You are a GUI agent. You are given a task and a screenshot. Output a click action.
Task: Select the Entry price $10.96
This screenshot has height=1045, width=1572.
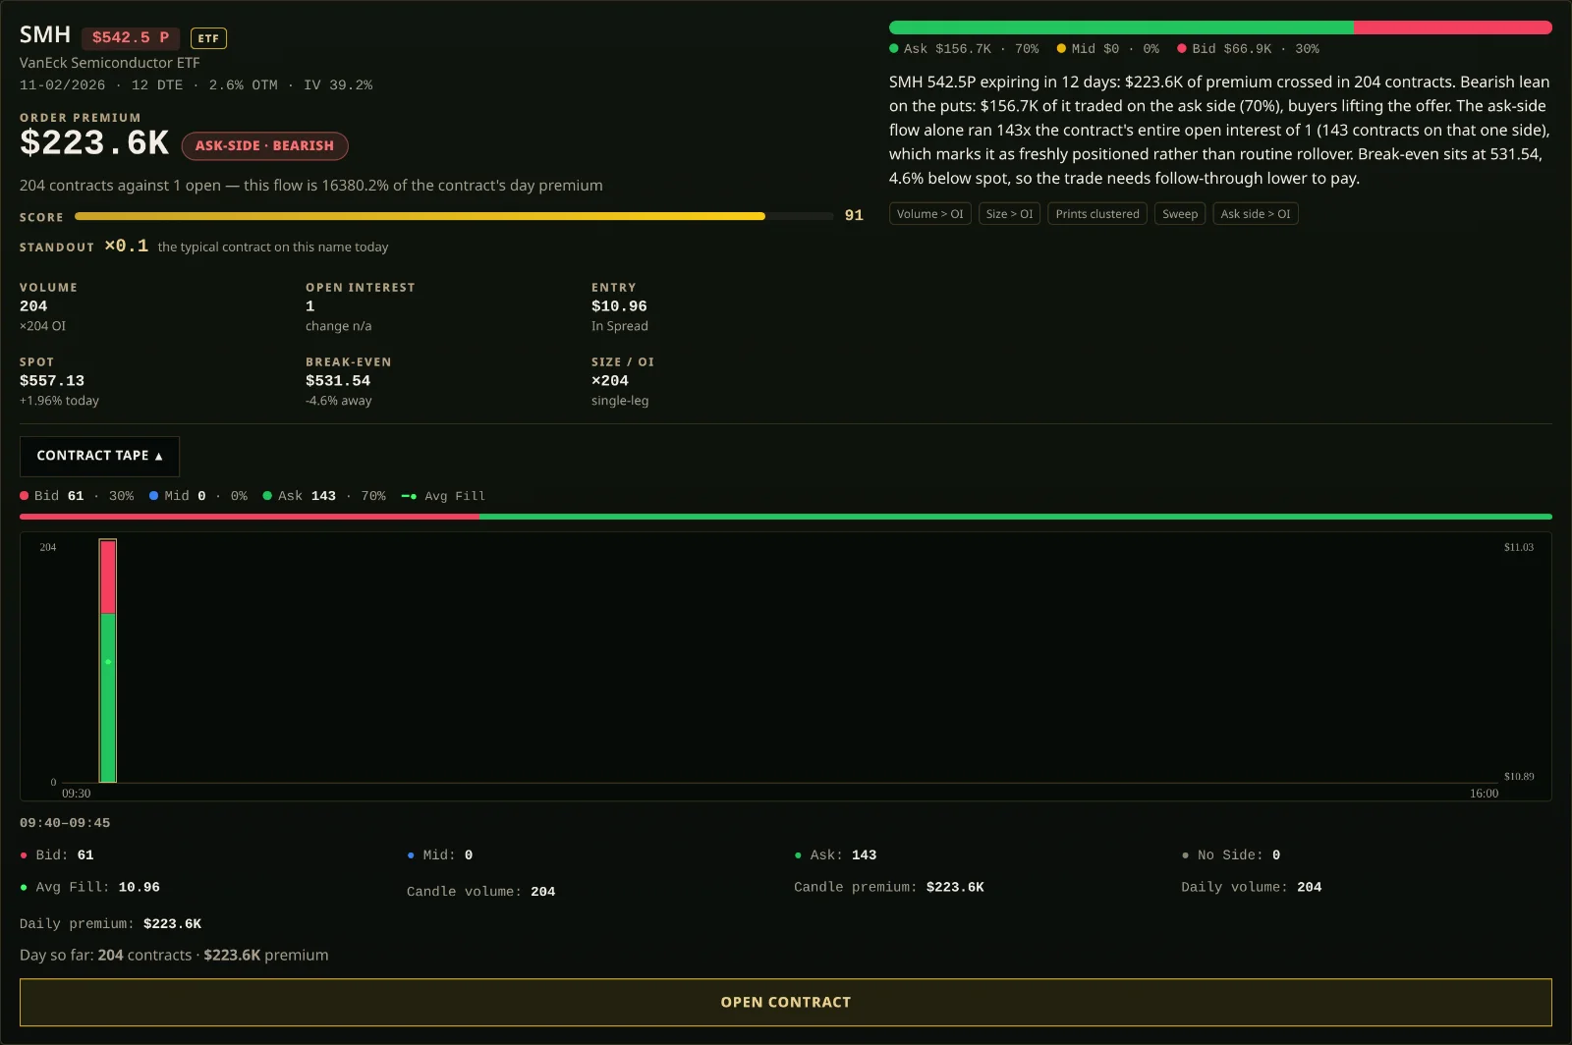click(619, 306)
